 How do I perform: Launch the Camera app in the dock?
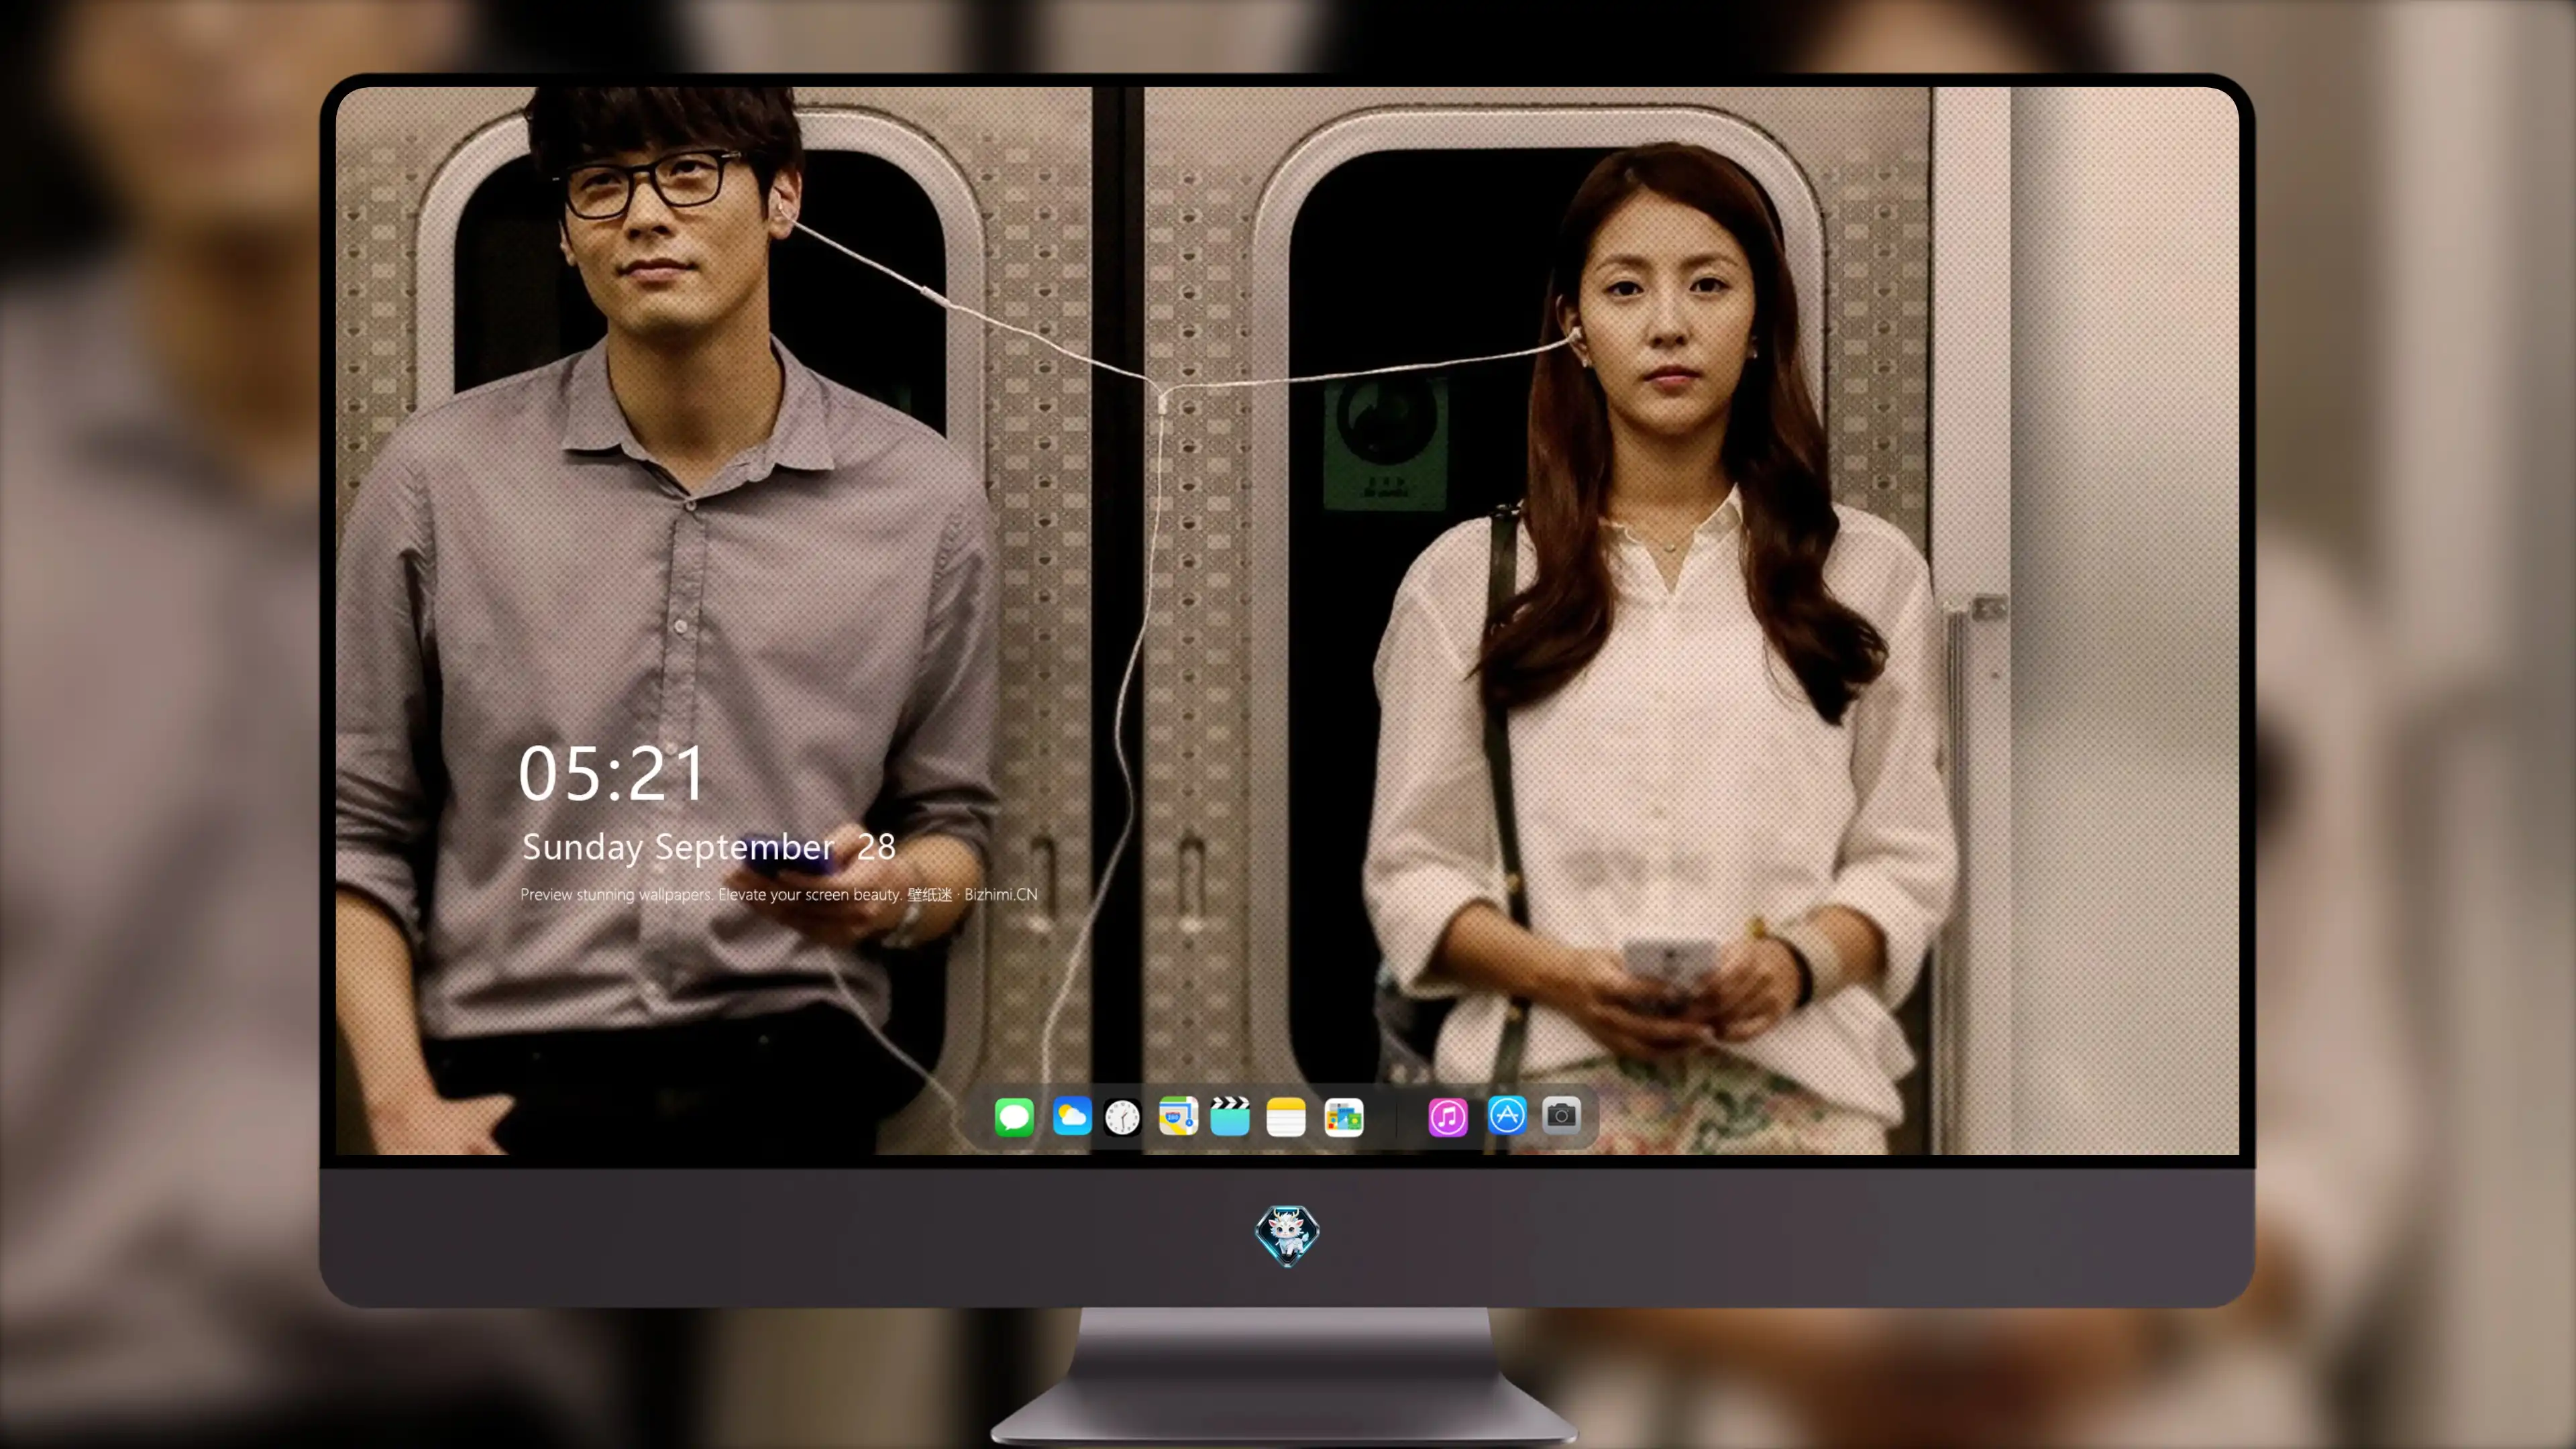tap(1561, 1115)
